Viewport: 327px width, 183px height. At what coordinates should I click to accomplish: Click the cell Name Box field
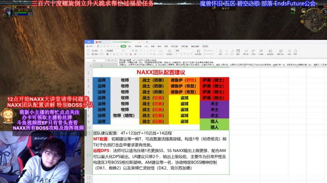[95, 60]
